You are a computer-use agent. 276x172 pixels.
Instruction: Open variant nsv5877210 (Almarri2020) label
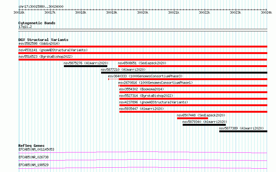[123, 70]
